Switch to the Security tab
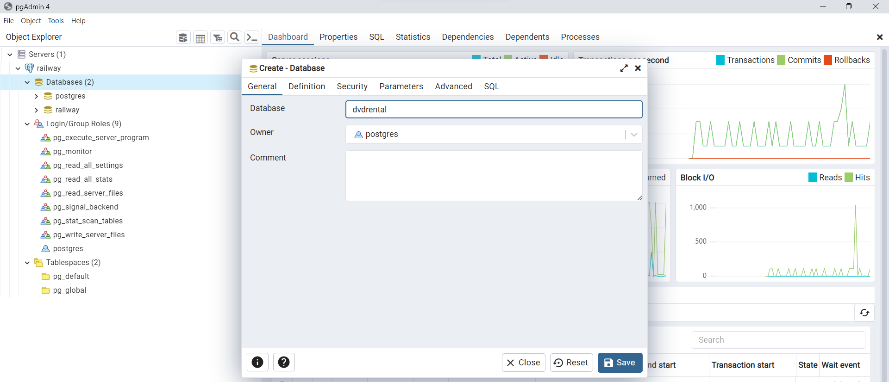This screenshot has width=889, height=382. click(x=352, y=86)
